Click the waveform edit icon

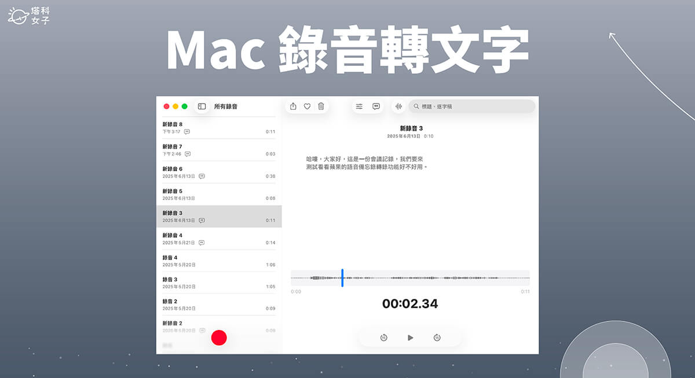398,106
